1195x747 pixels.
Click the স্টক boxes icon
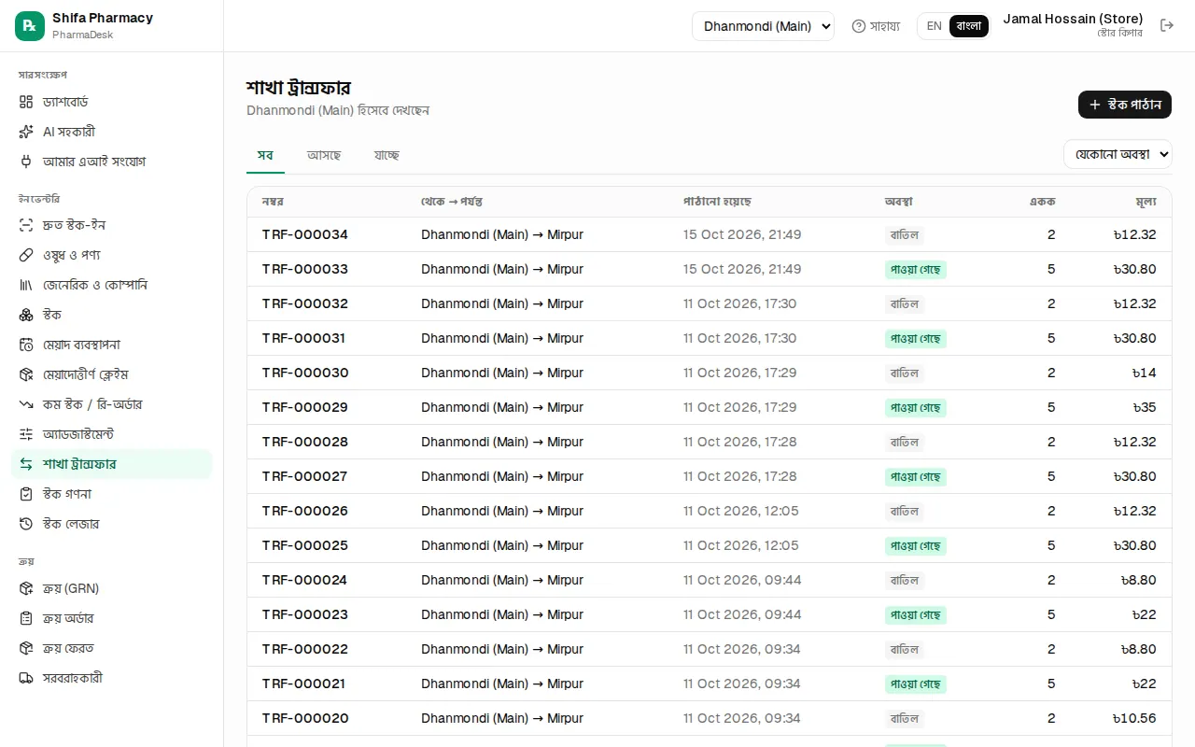(26, 315)
